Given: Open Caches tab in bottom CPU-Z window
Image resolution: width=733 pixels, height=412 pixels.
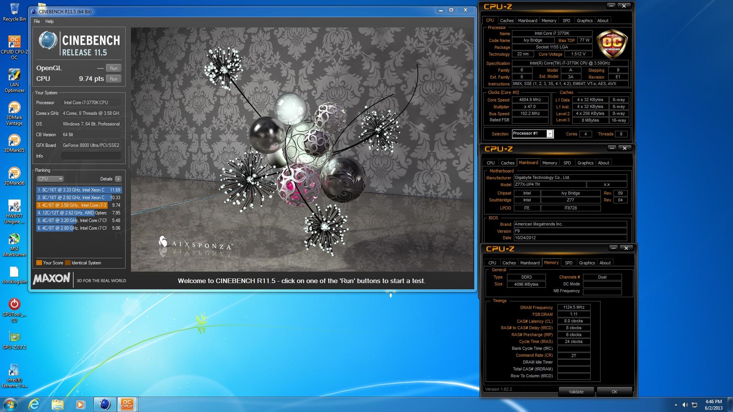Looking at the screenshot, I should tap(509, 263).
